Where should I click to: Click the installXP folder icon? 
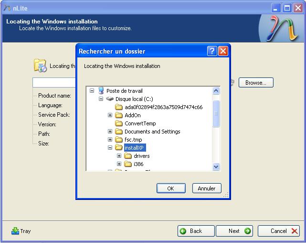pos(119,148)
